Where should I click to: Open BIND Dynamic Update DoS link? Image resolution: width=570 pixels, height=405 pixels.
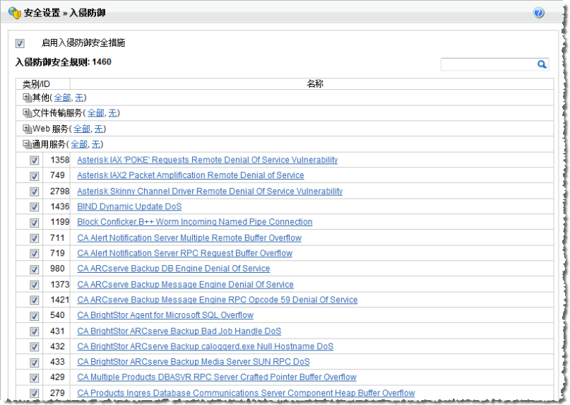pos(129,206)
